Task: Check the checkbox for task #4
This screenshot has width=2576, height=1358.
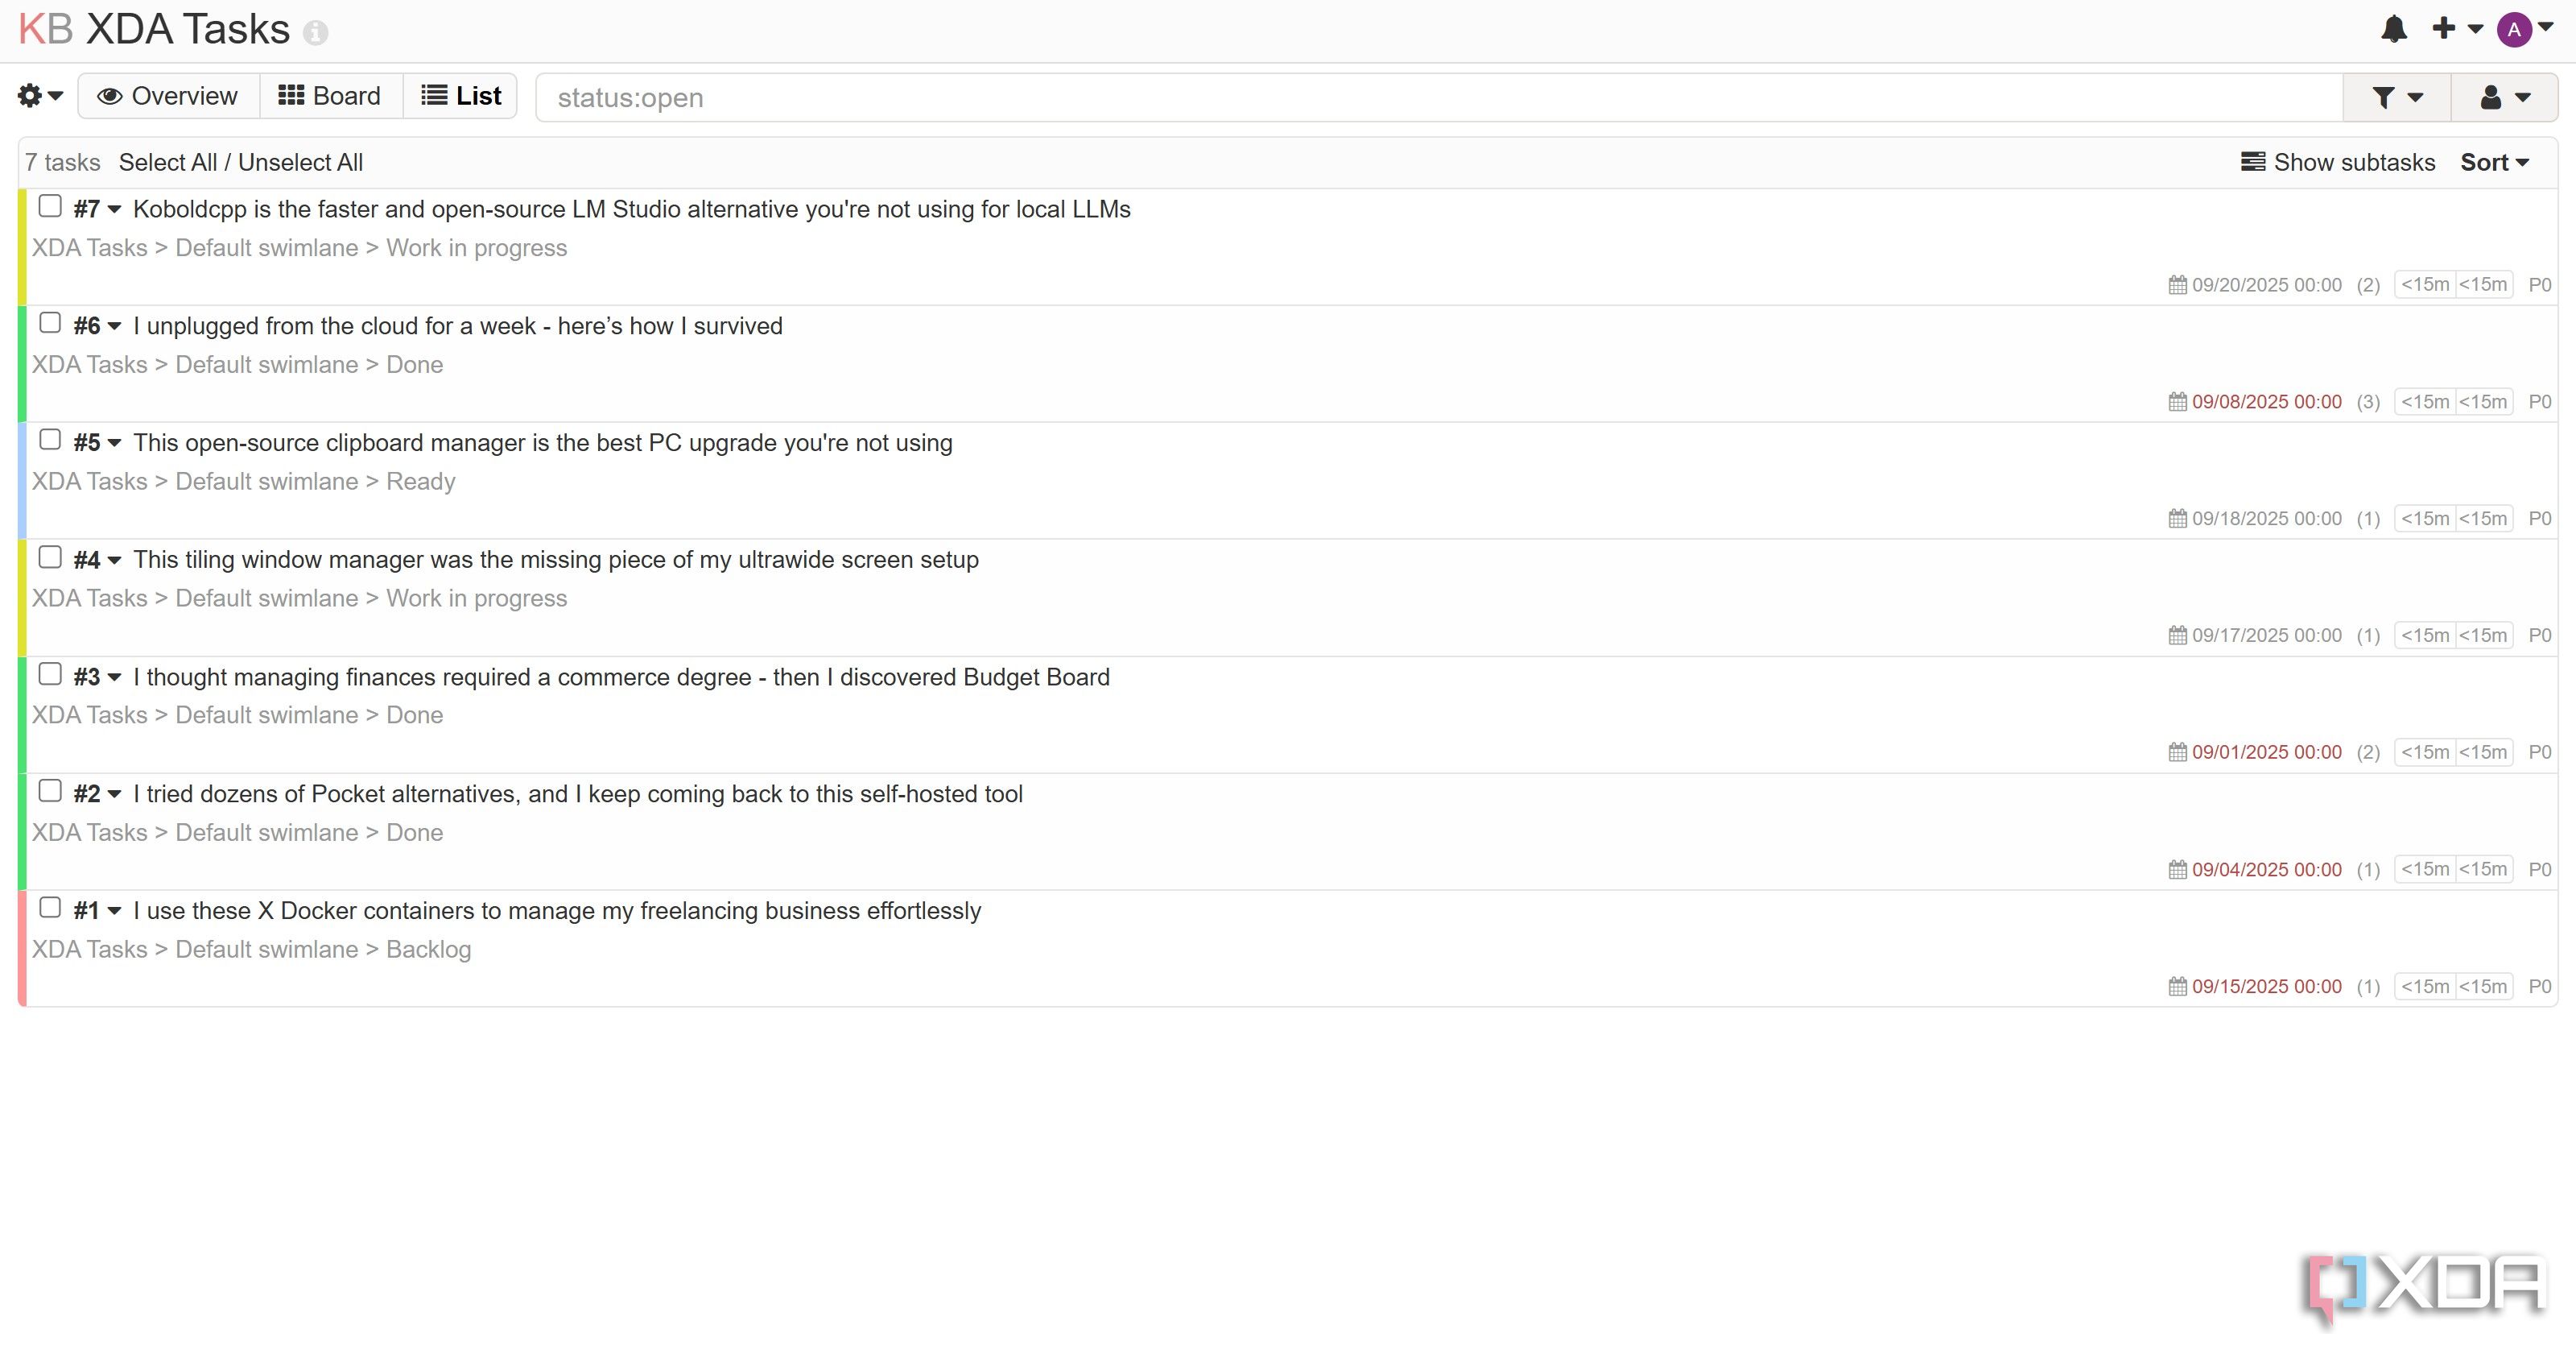Action: pos(50,557)
